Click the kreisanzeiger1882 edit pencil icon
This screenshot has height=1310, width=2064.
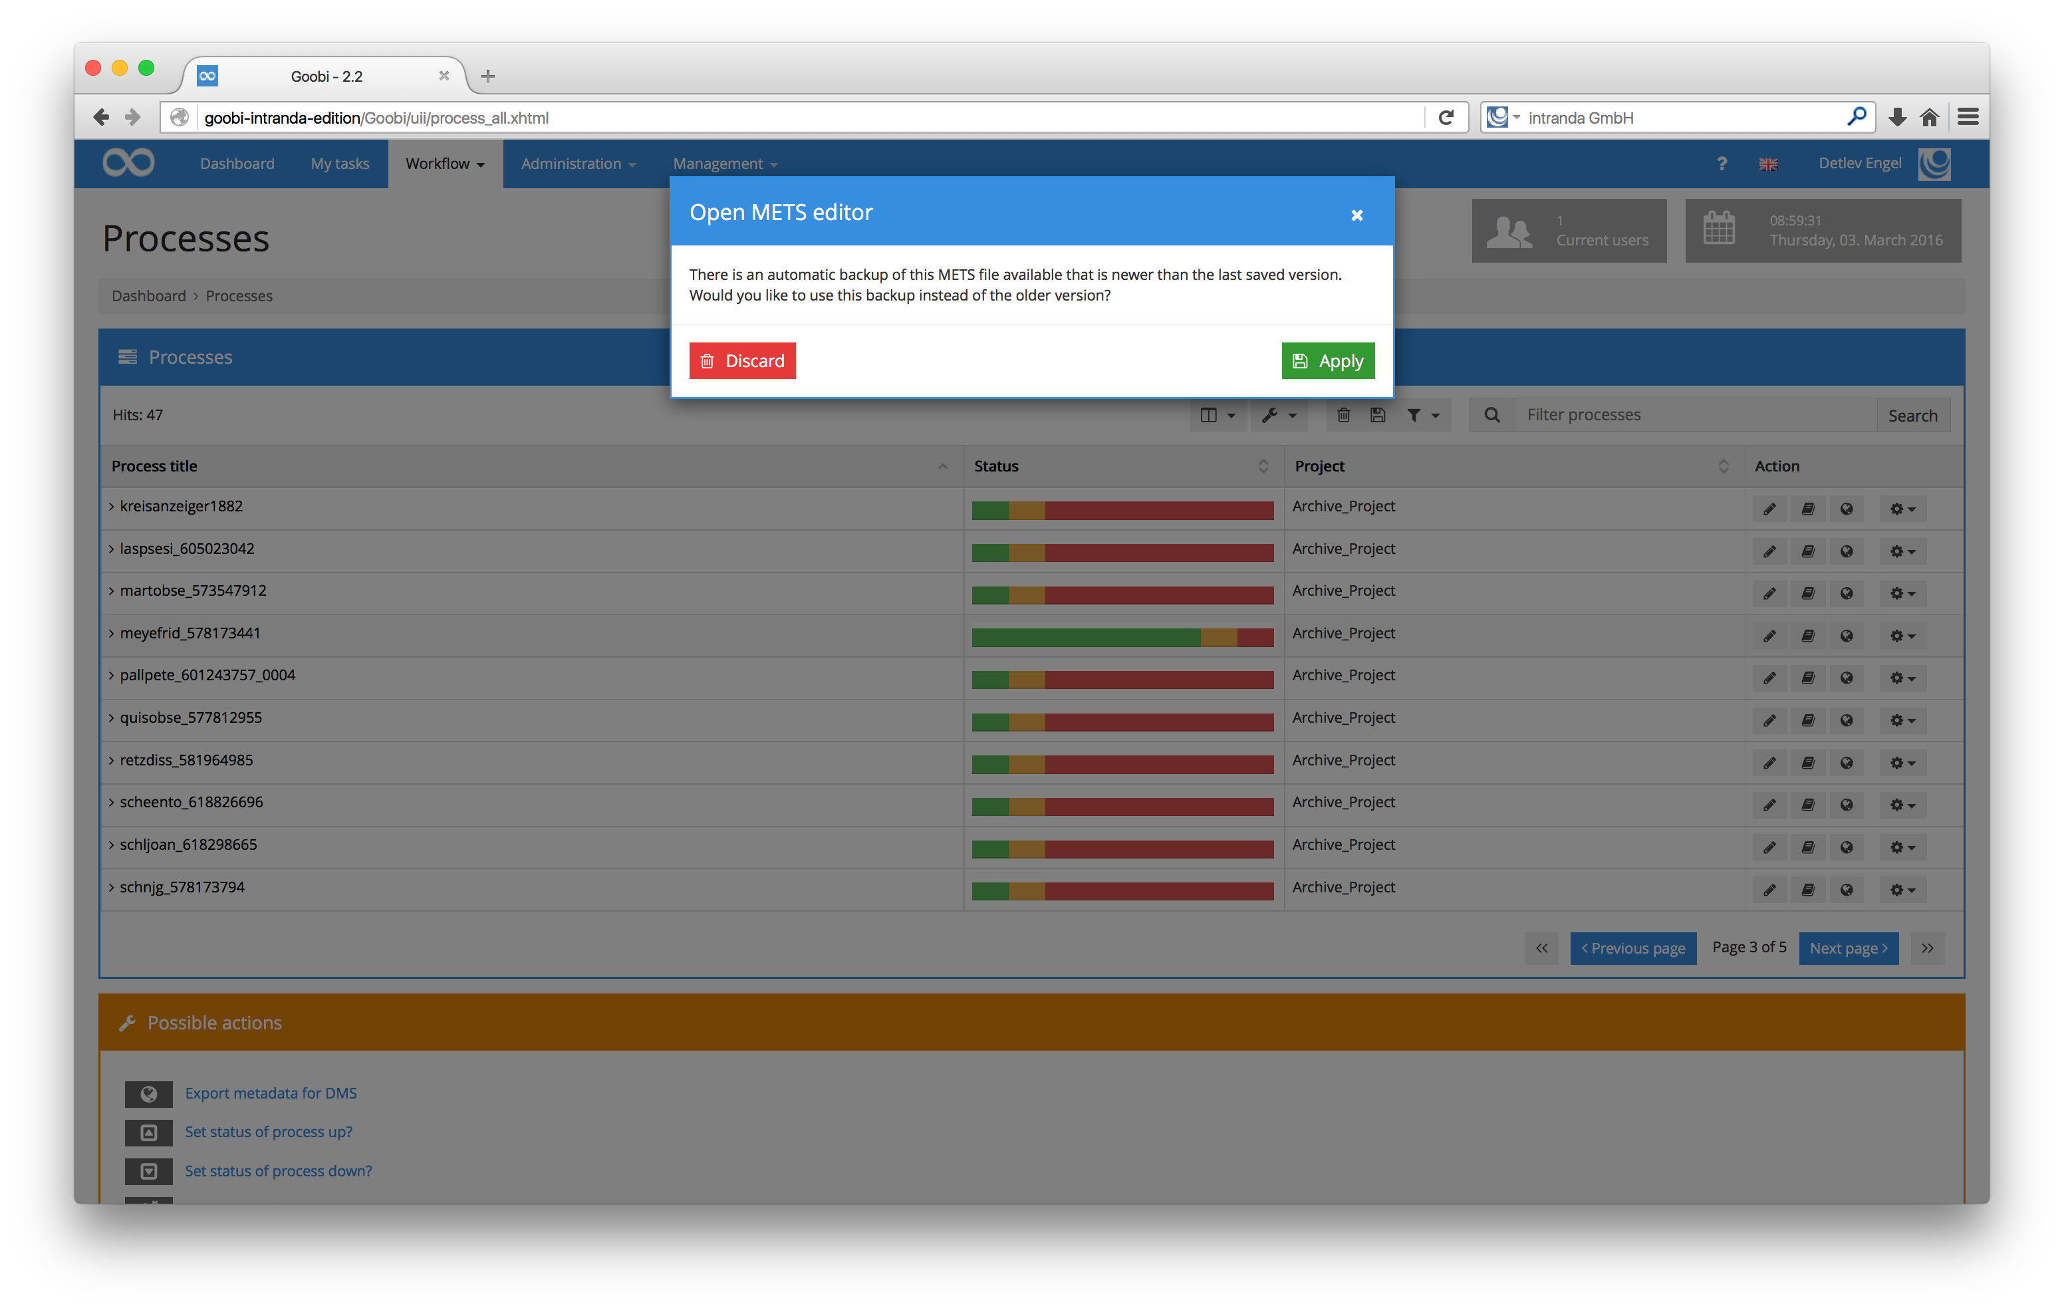1769,509
